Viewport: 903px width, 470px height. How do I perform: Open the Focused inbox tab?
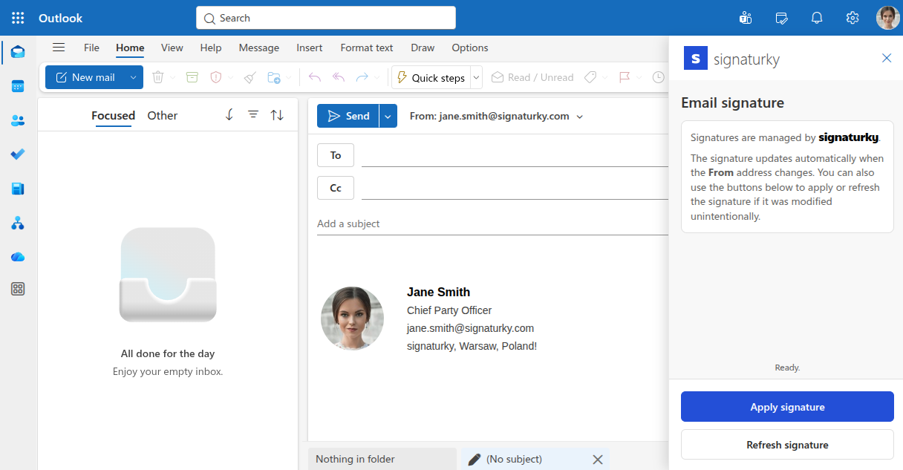click(x=113, y=116)
